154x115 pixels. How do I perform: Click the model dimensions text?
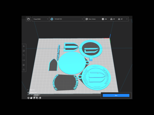[x=33, y=95]
